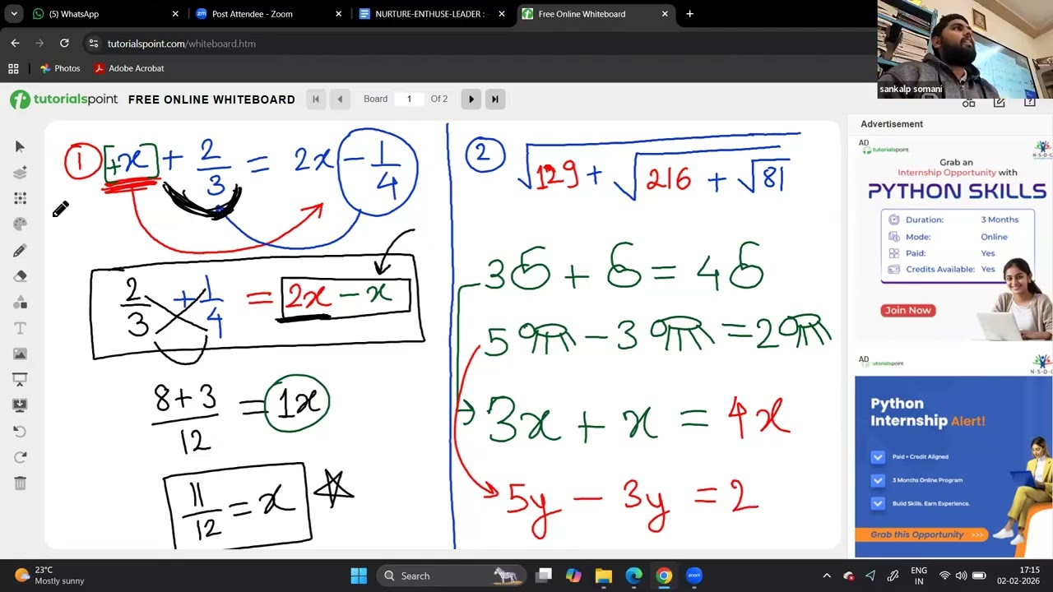
Task: Open the Chrome apps grid
Action: coord(13,68)
